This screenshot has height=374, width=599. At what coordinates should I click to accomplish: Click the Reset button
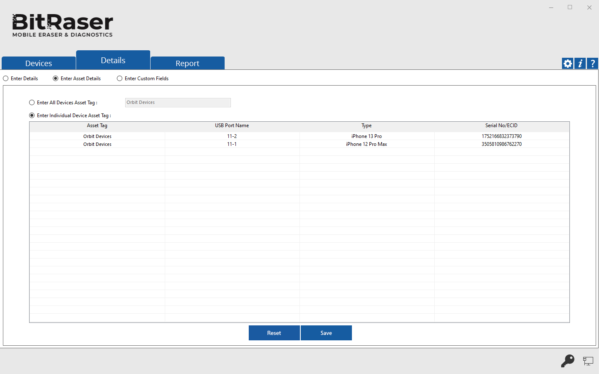274,333
